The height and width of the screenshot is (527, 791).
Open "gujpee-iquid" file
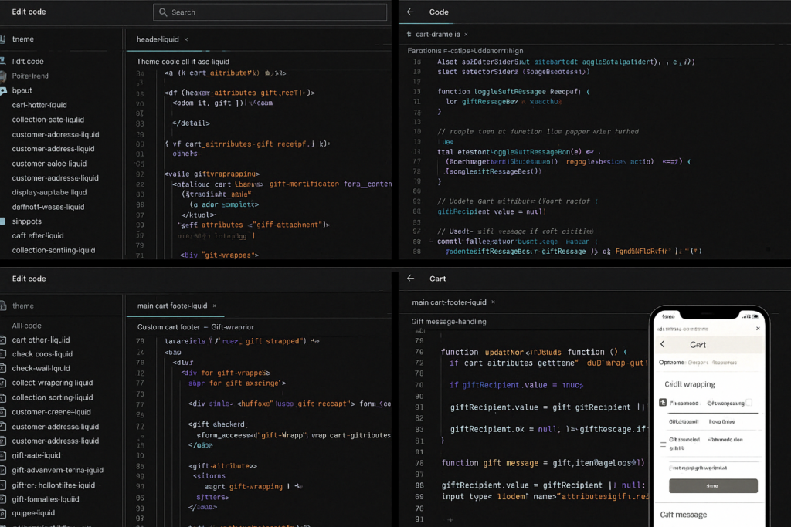tap(33, 513)
